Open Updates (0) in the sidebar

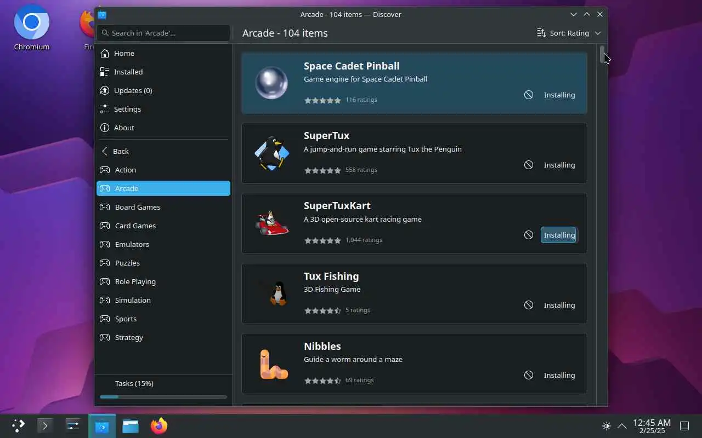pyautogui.click(x=163, y=90)
